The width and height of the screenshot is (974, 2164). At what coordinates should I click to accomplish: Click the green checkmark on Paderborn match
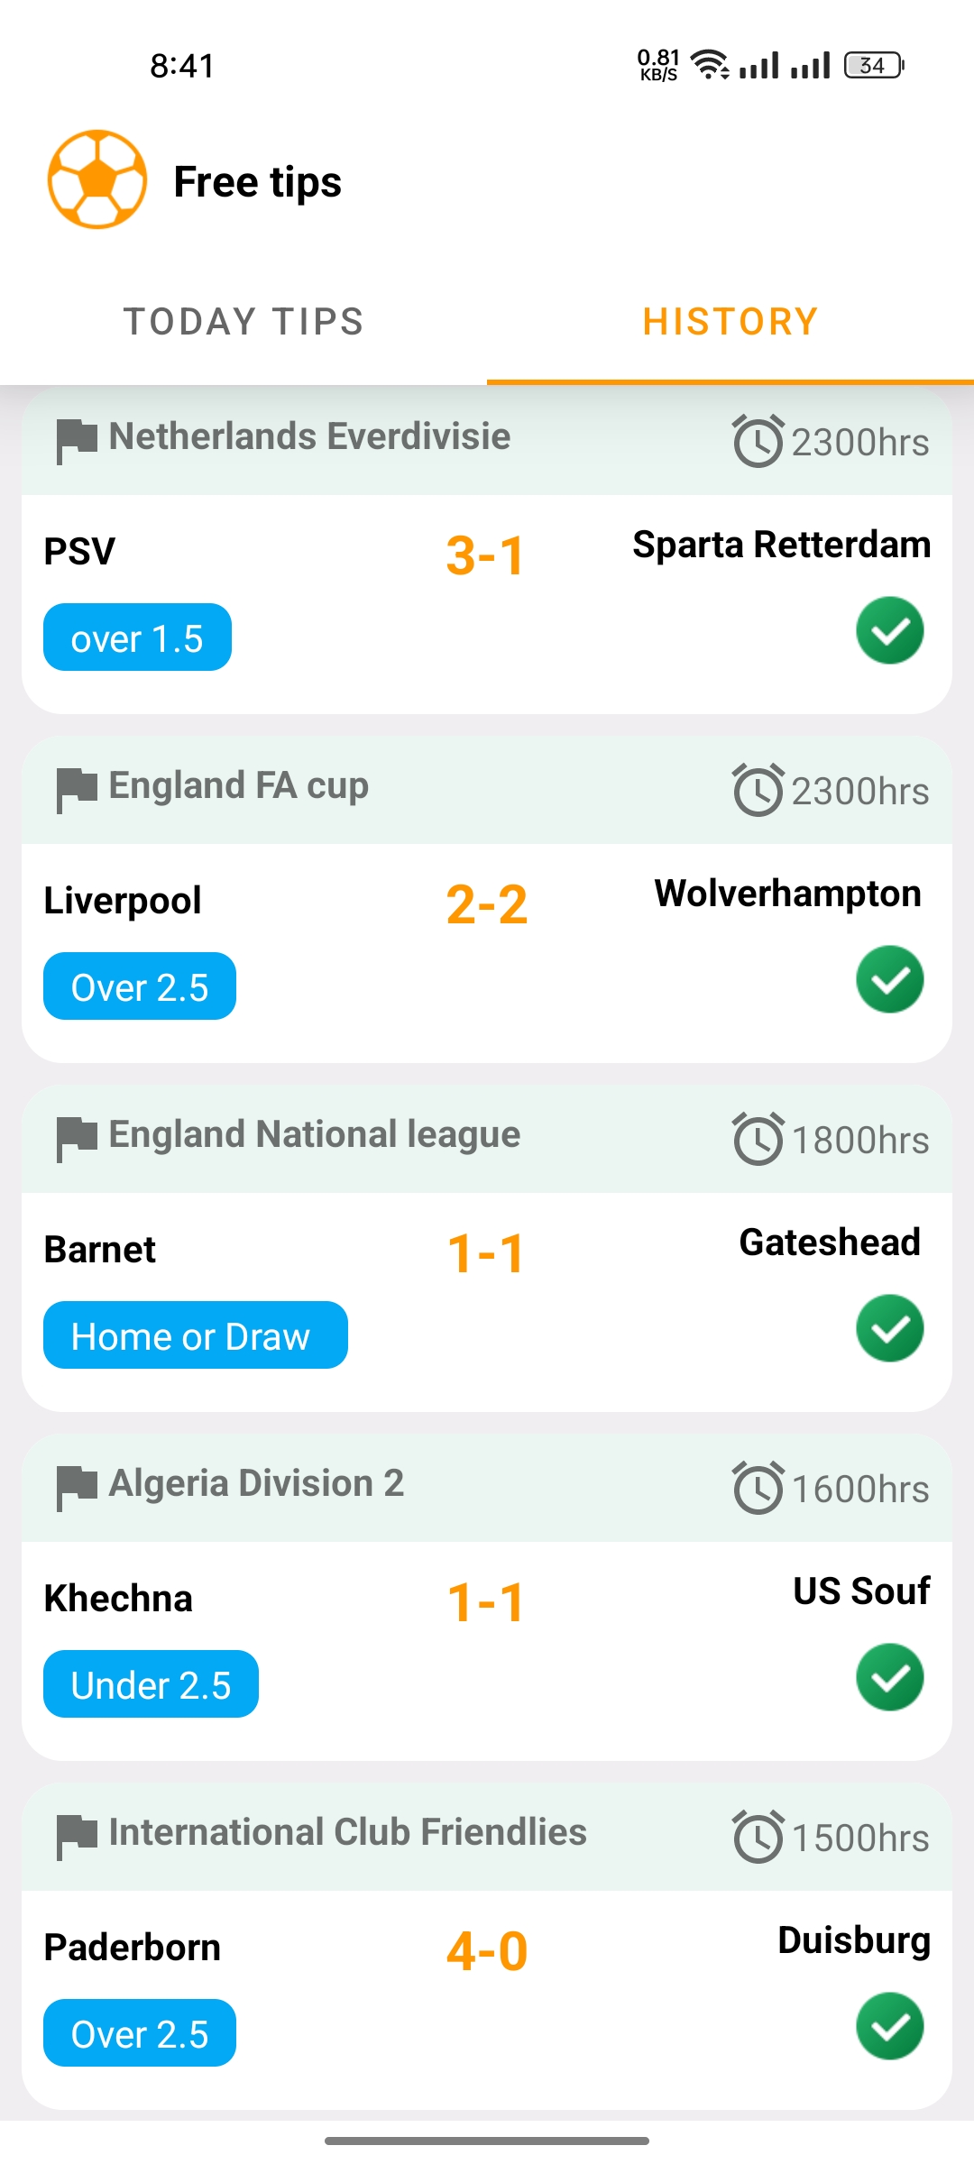[x=889, y=2026]
